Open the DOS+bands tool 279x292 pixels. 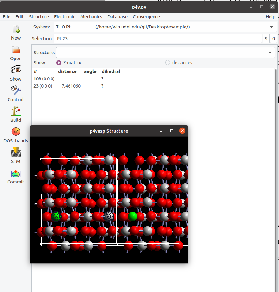pyautogui.click(x=16, y=132)
